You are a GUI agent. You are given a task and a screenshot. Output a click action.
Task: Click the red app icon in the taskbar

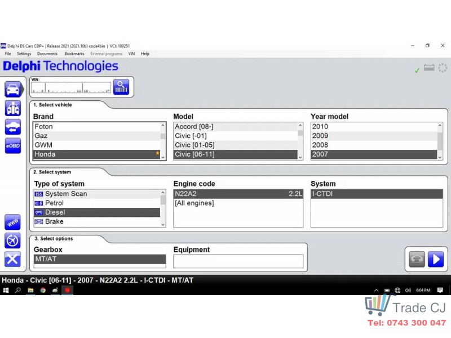pos(67,290)
